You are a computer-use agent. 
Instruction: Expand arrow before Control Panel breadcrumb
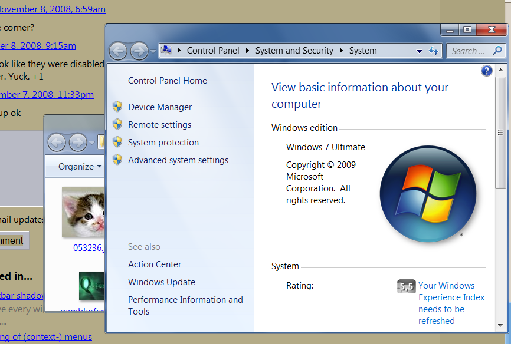179,51
